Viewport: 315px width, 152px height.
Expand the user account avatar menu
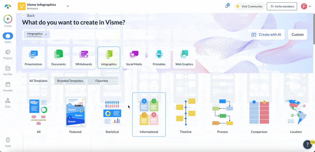pos(306,6)
